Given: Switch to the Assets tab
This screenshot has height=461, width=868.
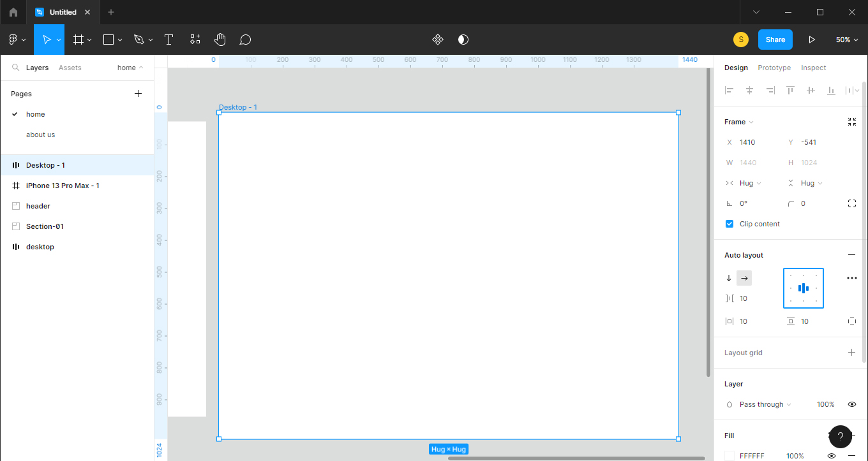Looking at the screenshot, I should coord(70,68).
